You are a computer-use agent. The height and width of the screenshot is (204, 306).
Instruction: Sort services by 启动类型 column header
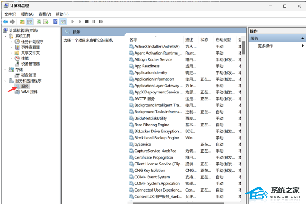(223, 40)
